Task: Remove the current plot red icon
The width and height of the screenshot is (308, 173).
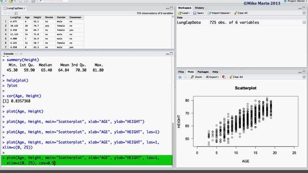Action: pos(223,77)
